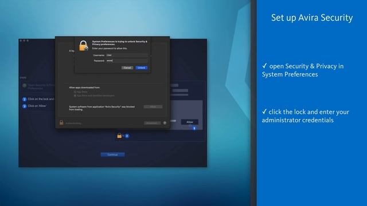
Task: Click the 'Click on the lock and' step text
Action: coord(41,99)
